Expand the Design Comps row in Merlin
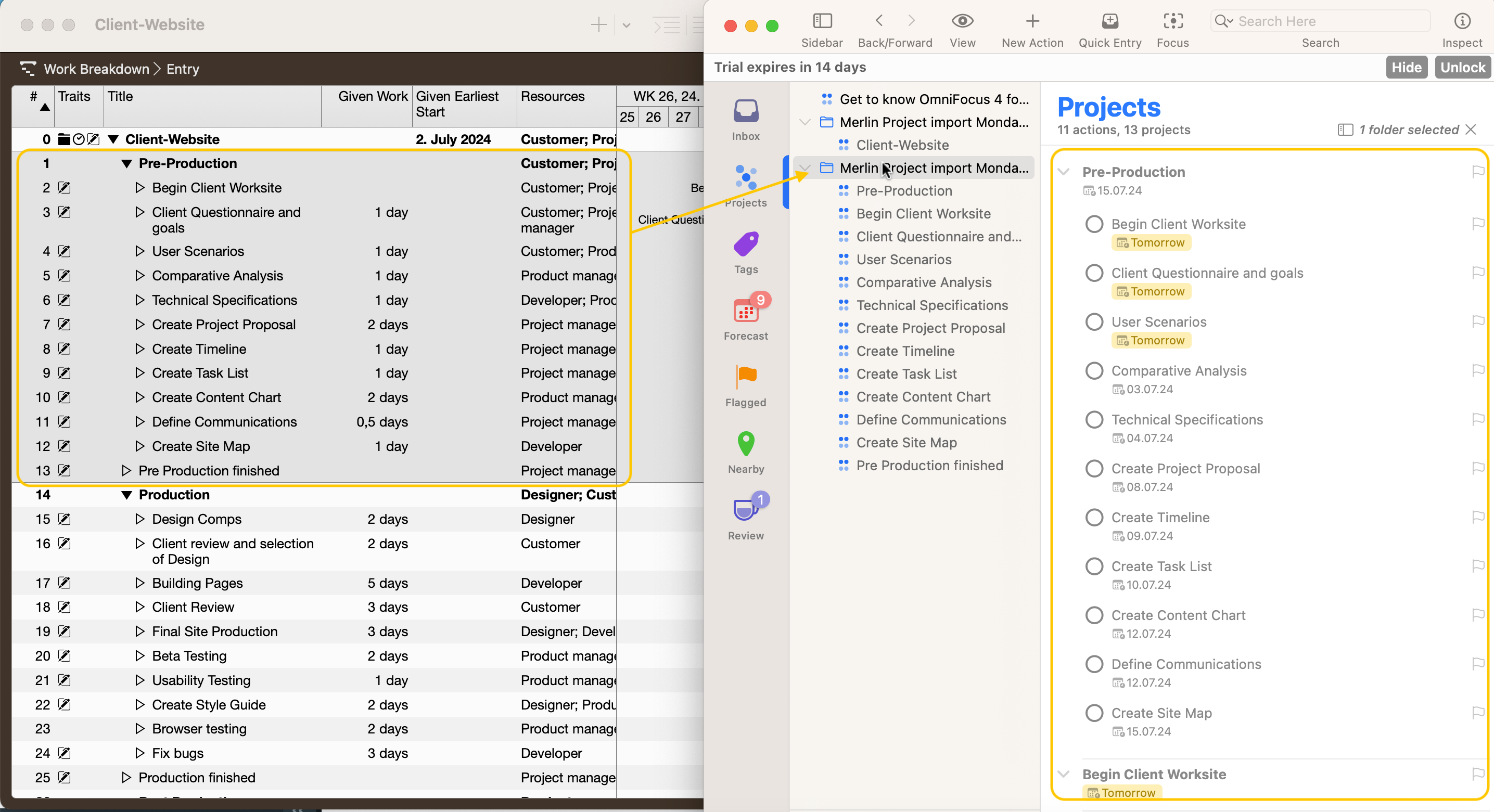 click(x=139, y=519)
